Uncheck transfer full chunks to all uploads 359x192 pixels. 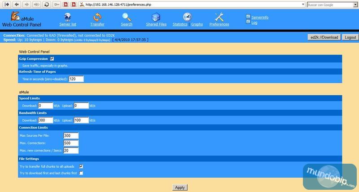[81, 166]
